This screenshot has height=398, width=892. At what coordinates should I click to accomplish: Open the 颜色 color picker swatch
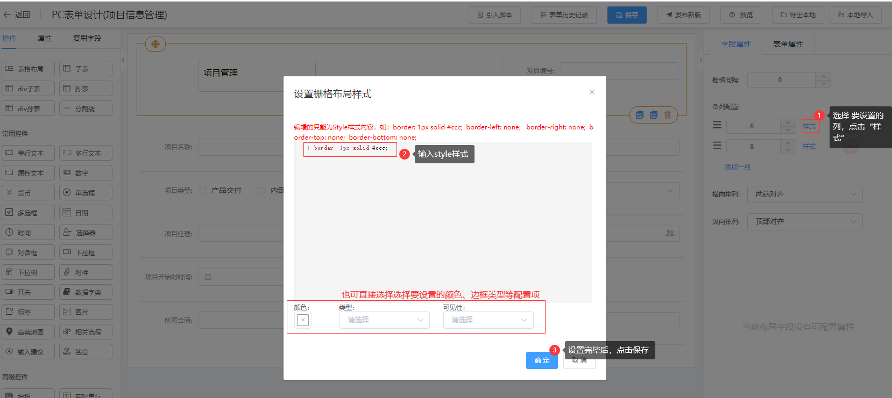point(303,320)
